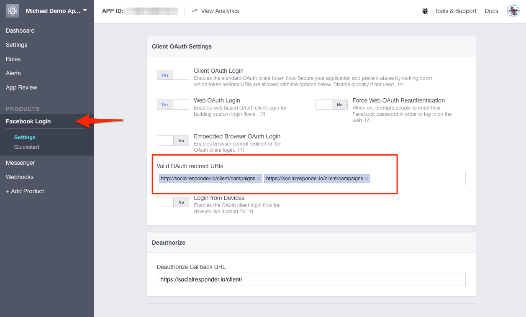
Task: Click the Deauthorize section heading
Action: 169,243
